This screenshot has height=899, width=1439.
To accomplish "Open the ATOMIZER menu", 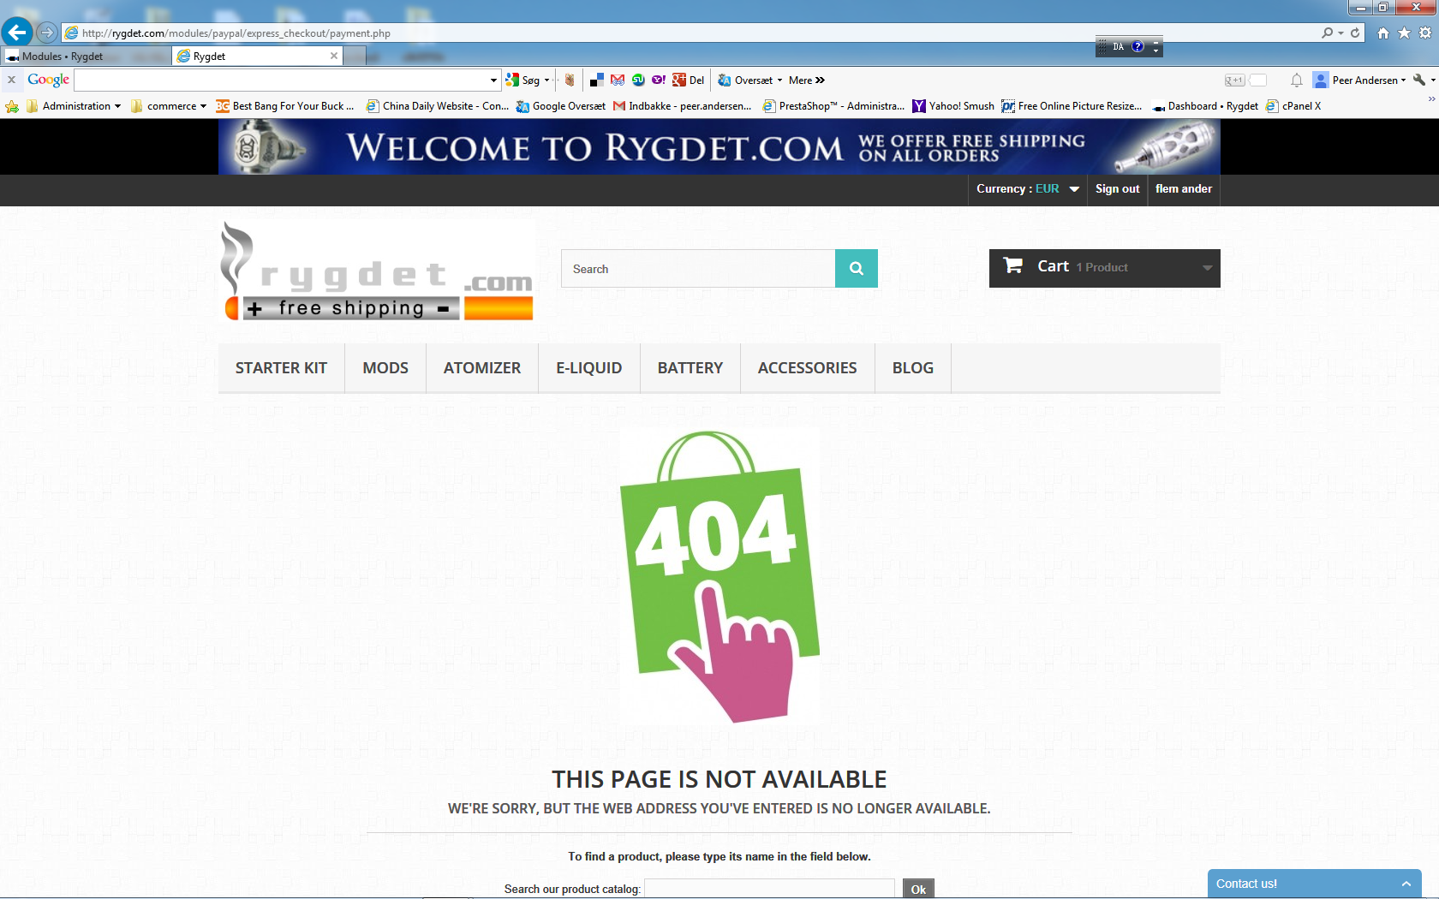I will (482, 368).
